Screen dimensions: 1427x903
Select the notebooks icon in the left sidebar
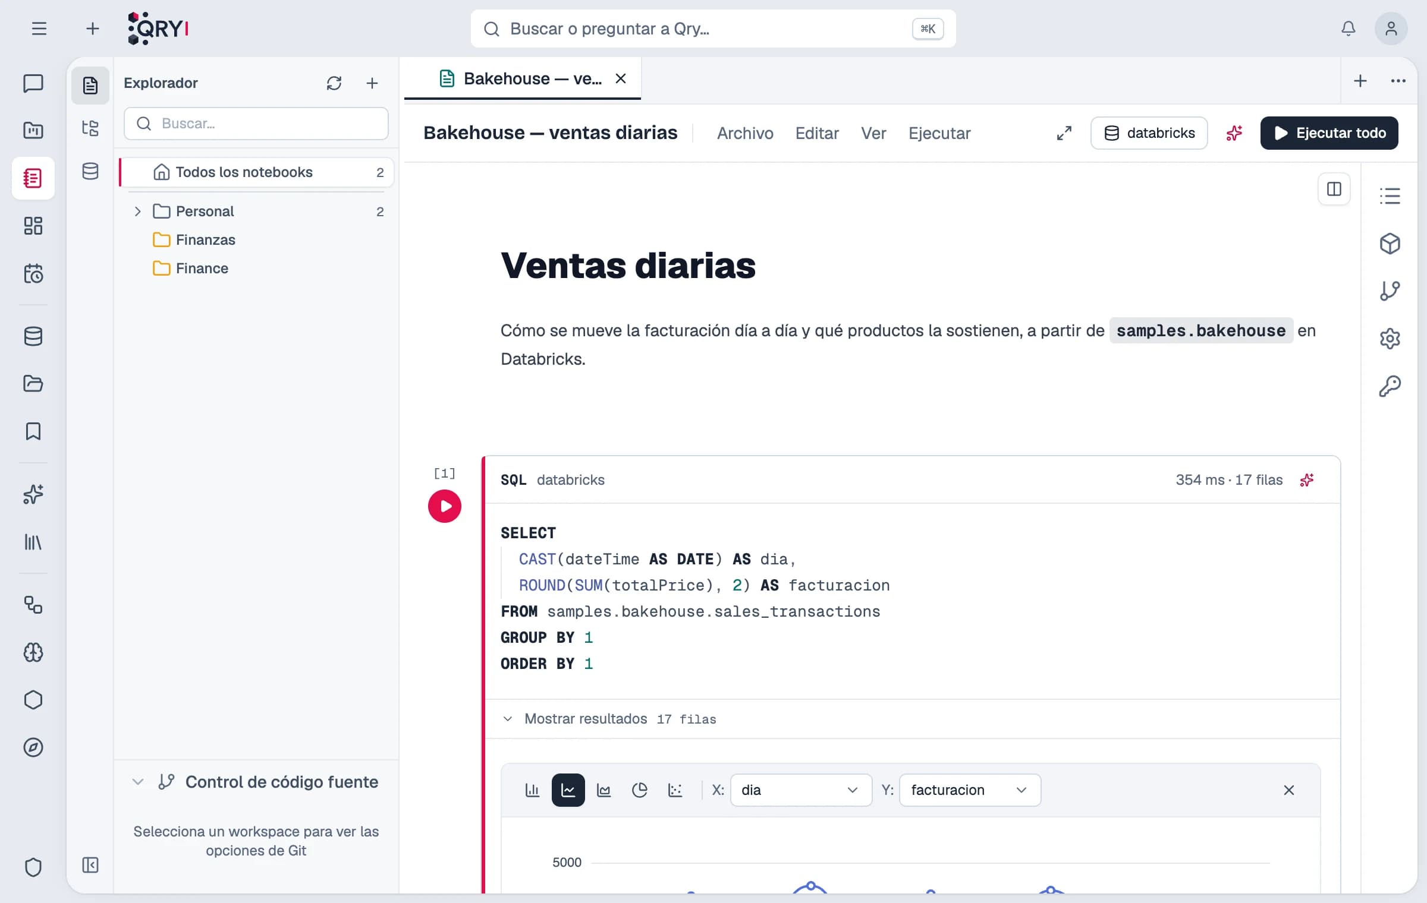click(x=33, y=178)
